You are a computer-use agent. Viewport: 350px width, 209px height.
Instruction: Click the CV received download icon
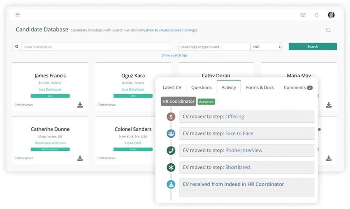171,184
